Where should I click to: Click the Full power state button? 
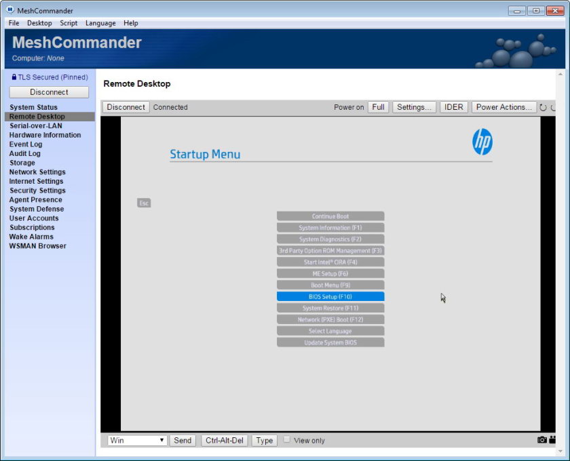click(x=378, y=107)
